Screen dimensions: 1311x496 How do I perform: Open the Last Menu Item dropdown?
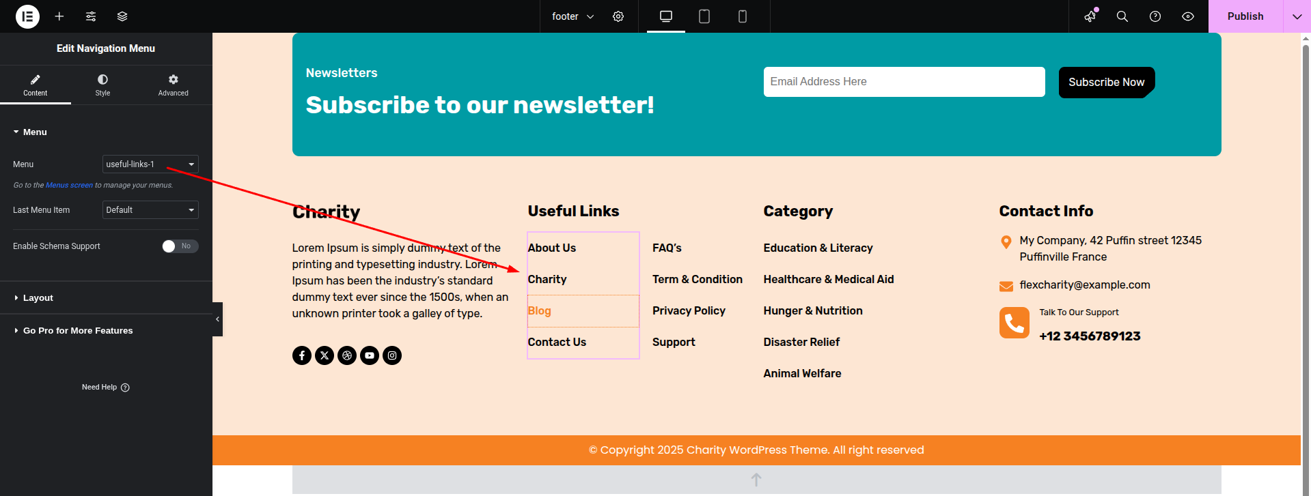coord(150,210)
